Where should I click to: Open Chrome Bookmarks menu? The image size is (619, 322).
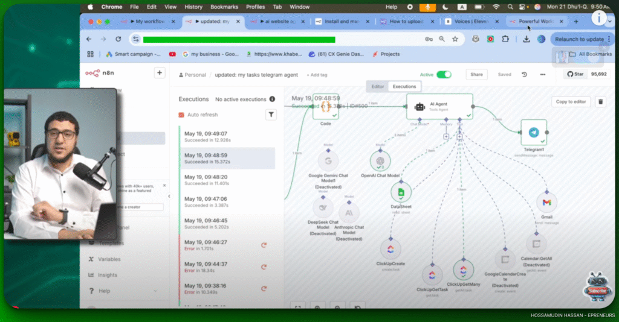click(224, 7)
